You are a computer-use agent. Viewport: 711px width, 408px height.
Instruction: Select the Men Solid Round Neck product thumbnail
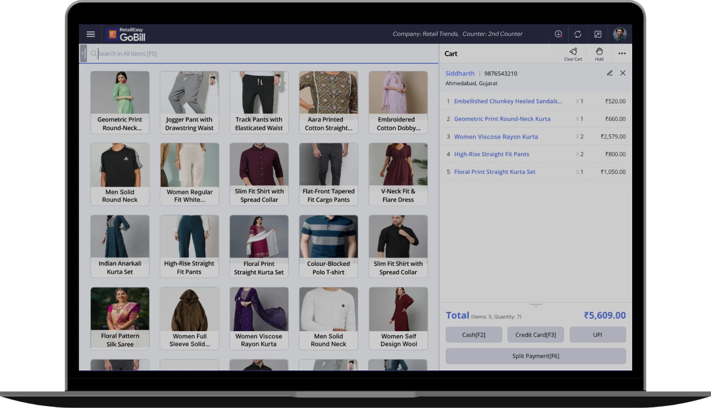click(x=119, y=164)
